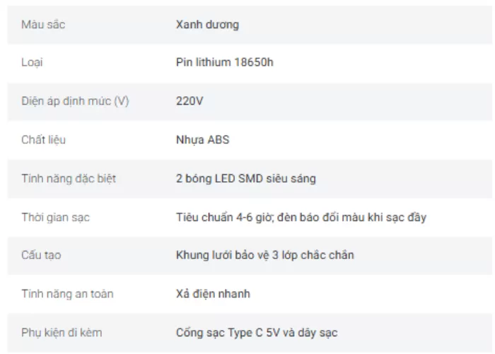495x354 pixels.
Task: Select the '220V' voltage value
Action: 189,101
